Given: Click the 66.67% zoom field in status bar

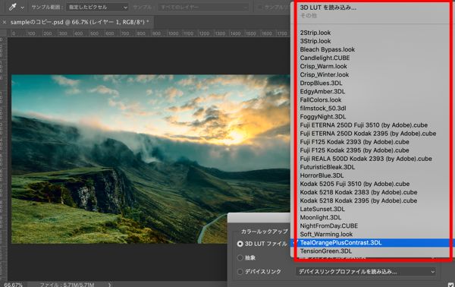Looking at the screenshot, I should point(14,285).
